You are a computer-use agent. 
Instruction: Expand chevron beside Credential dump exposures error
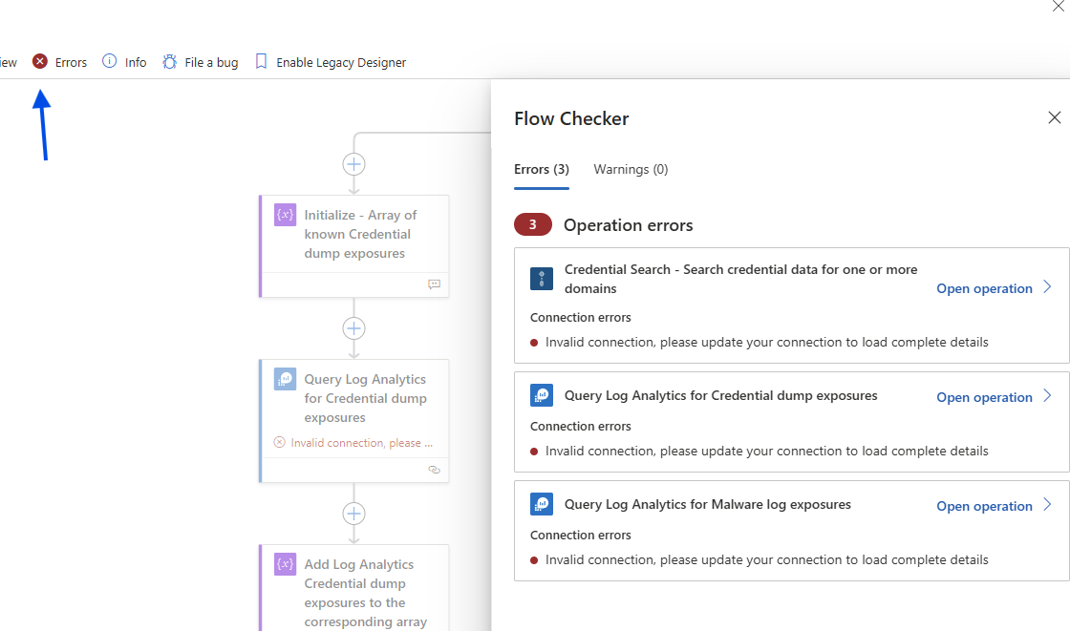1047,396
